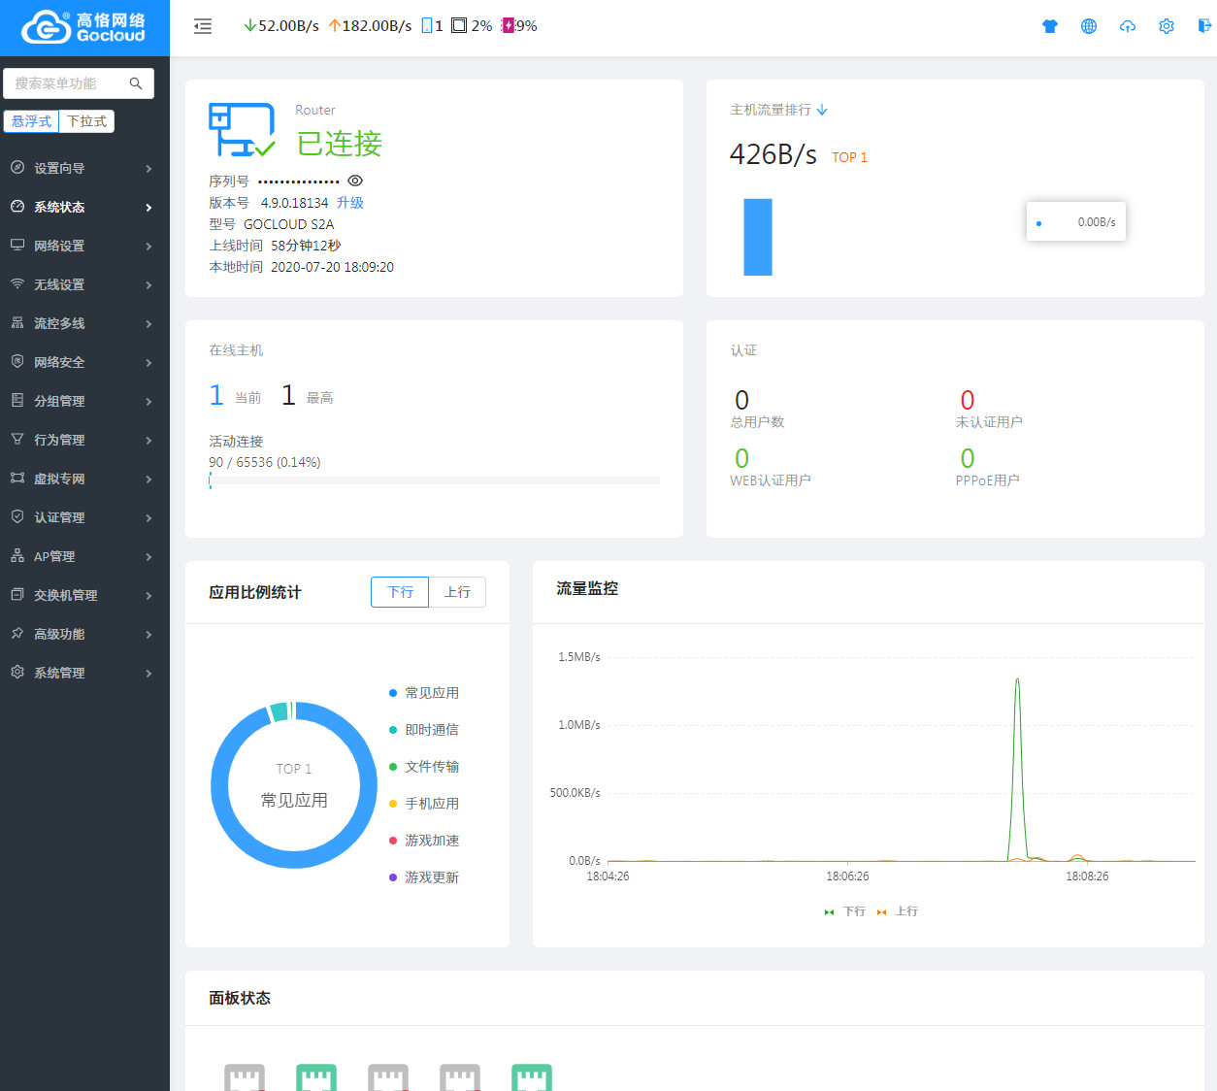The width and height of the screenshot is (1217, 1091).
Task: Expand 系统管理 chevron arrow
Action: pos(148,674)
